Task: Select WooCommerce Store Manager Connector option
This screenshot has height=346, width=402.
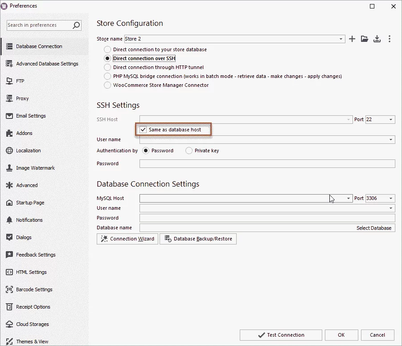Action: [107, 85]
